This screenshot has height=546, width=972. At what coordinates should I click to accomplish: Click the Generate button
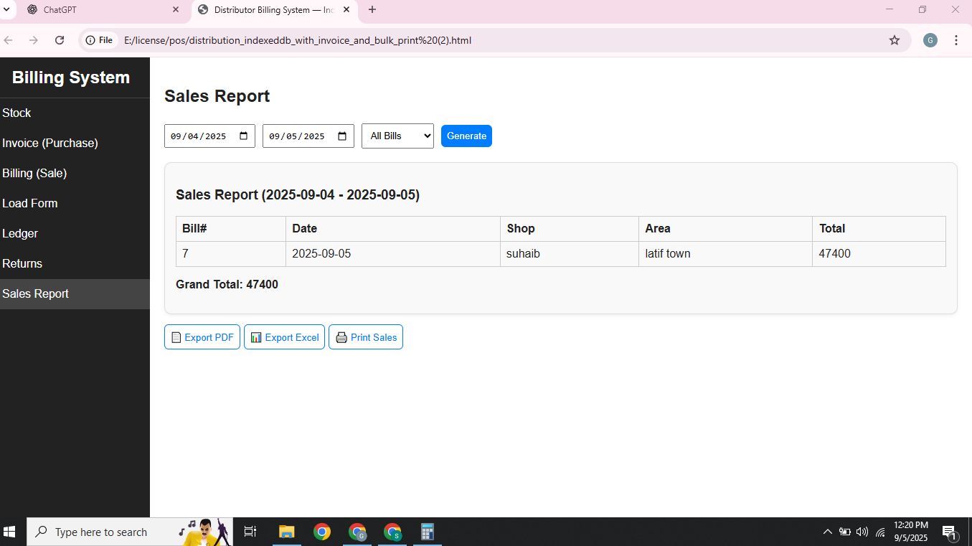[466, 136]
